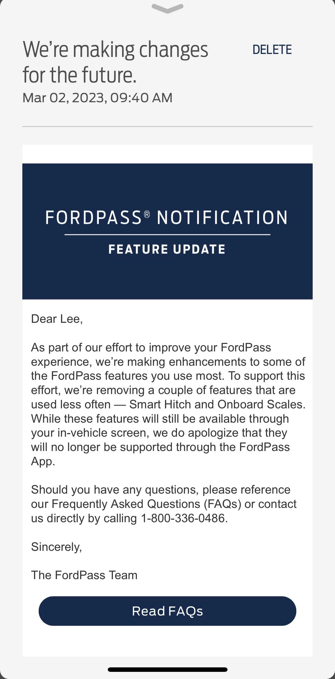335x679 pixels.
Task: Tap the "Sincerely," closing line
Action: (56, 547)
